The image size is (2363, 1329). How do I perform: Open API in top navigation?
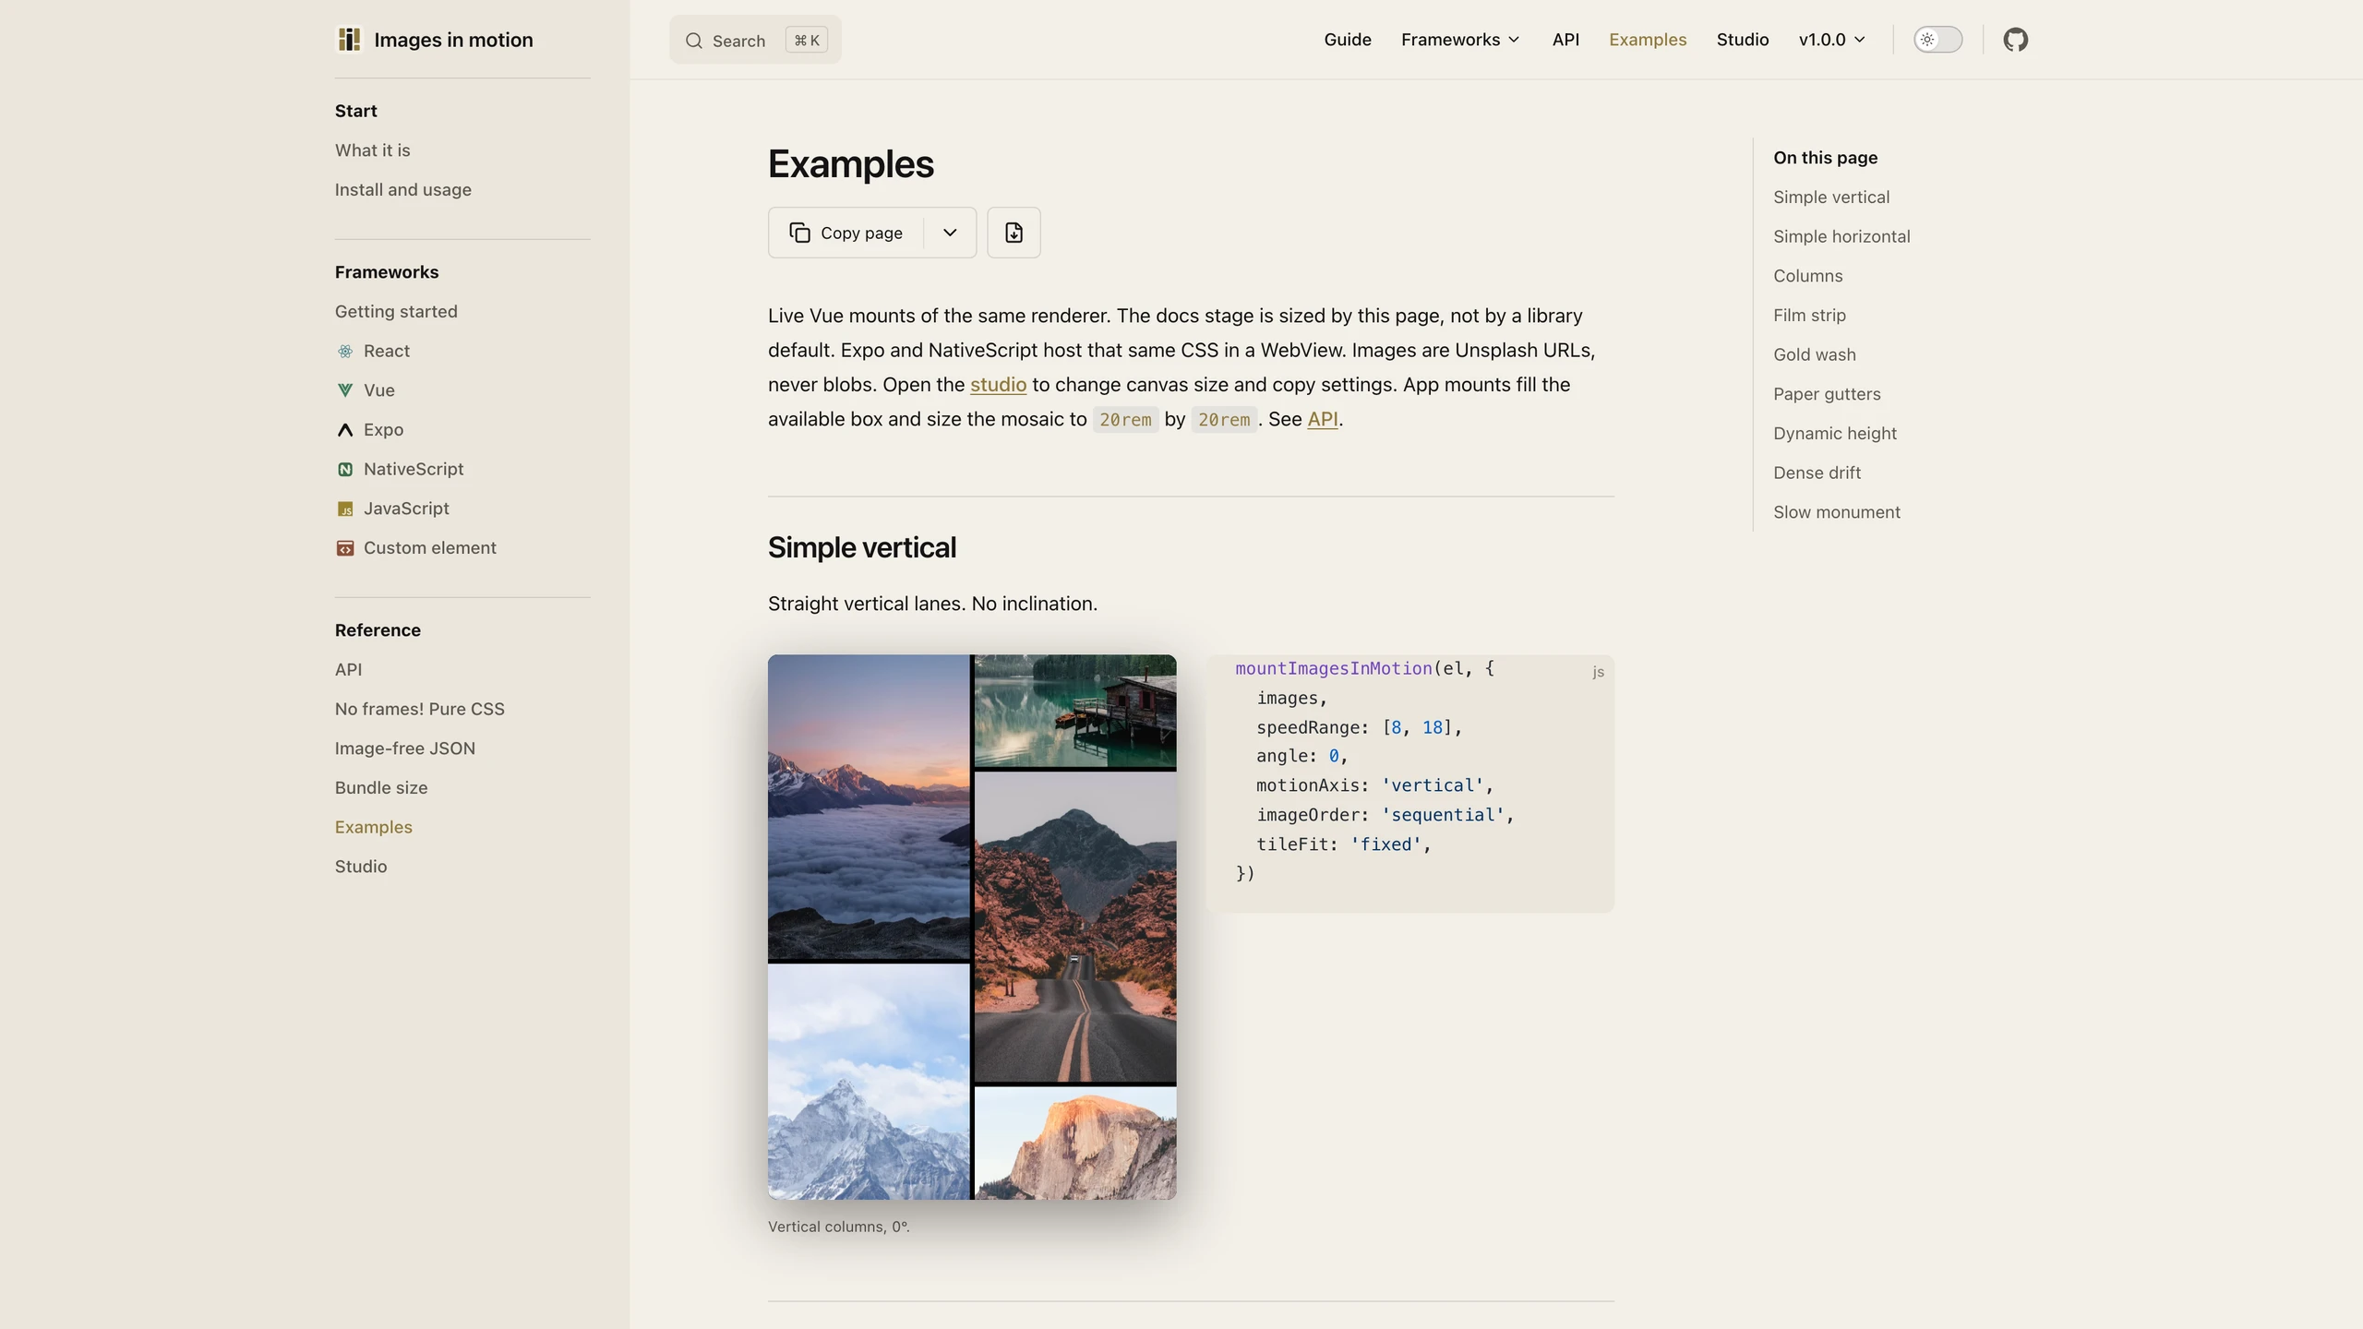(1565, 40)
